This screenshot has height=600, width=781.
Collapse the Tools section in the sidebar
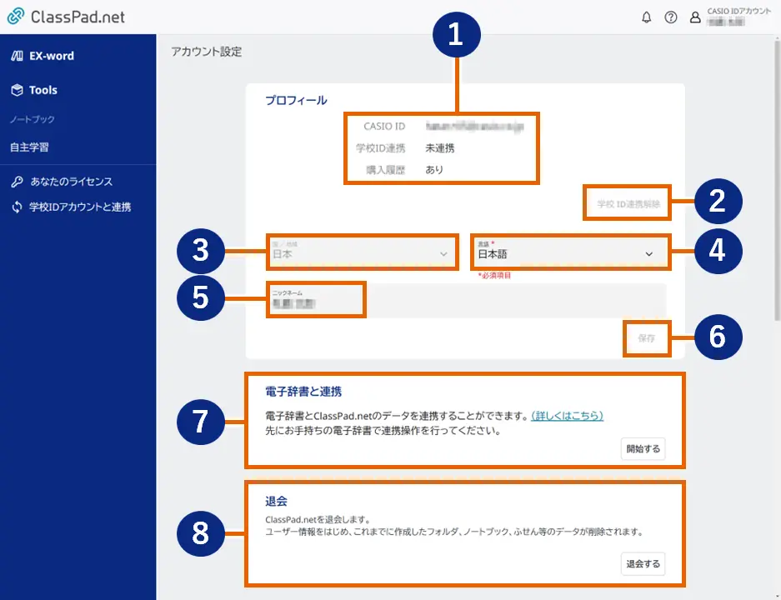[46, 90]
